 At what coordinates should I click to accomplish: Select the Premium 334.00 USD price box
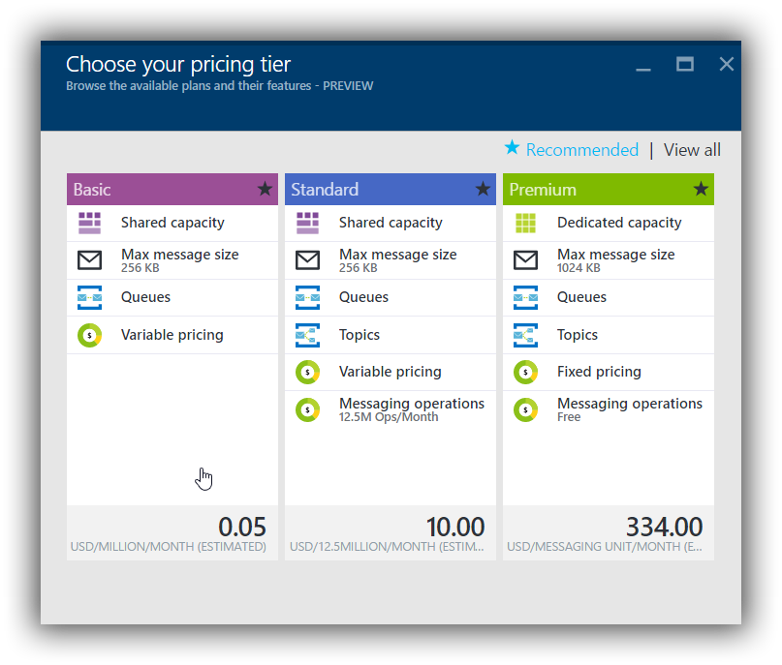coord(609,533)
